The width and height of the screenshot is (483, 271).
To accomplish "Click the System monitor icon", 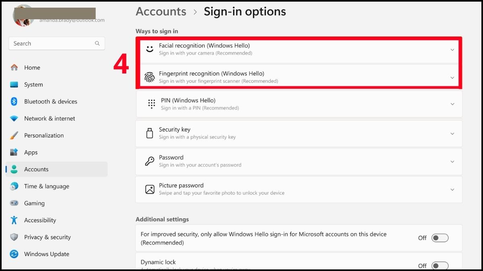I will pos(14,85).
